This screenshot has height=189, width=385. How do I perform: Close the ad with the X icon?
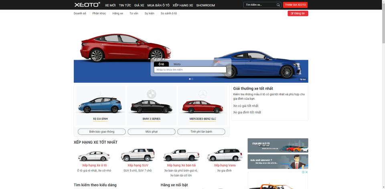(306, 172)
